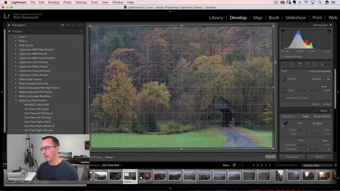Set Treatment to Black & White
Viewport: 340px width, 191px height.
[x=322, y=116]
